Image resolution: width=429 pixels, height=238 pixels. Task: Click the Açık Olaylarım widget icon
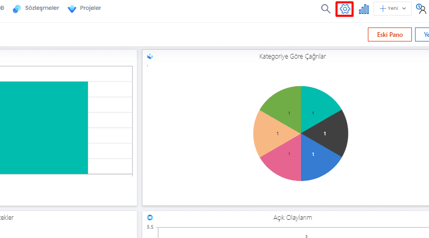pos(150,217)
